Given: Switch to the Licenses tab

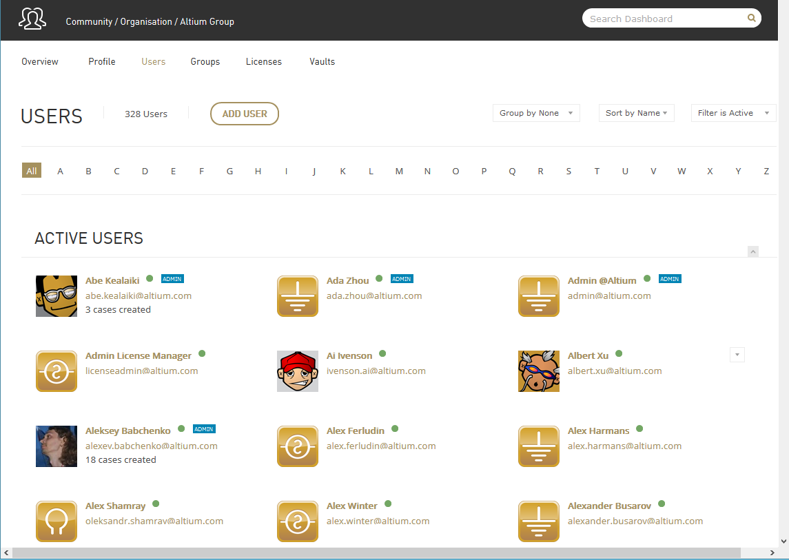Looking at the screenshot, I should pyautogui.click(x=264, y=62).
